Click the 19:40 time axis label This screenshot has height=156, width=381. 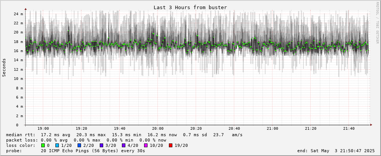tap(120, 129)
